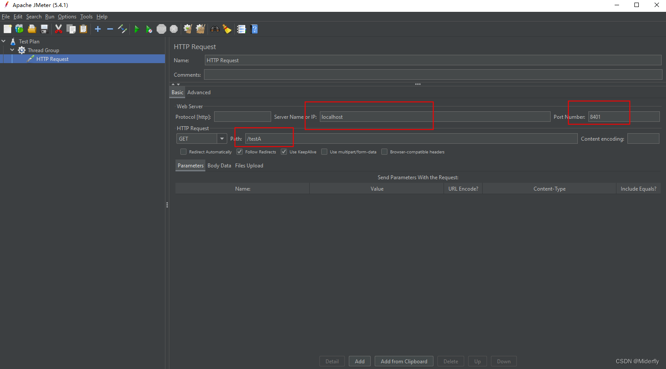The width and height of the screenshot is (666, 369).
Task: Select the Basic tab
Action: (x=177, y=92)
